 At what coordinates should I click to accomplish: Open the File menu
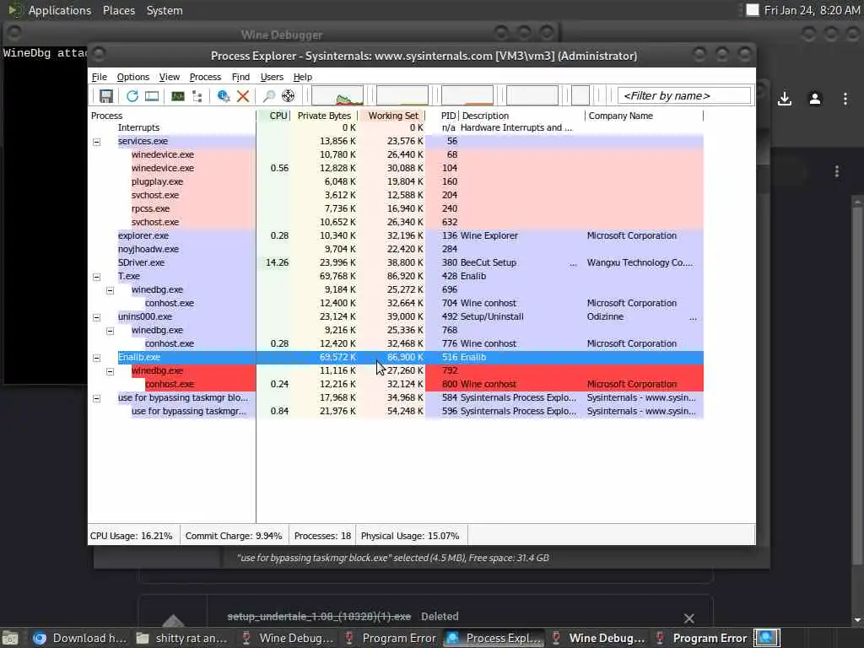(x=100, y=77)
